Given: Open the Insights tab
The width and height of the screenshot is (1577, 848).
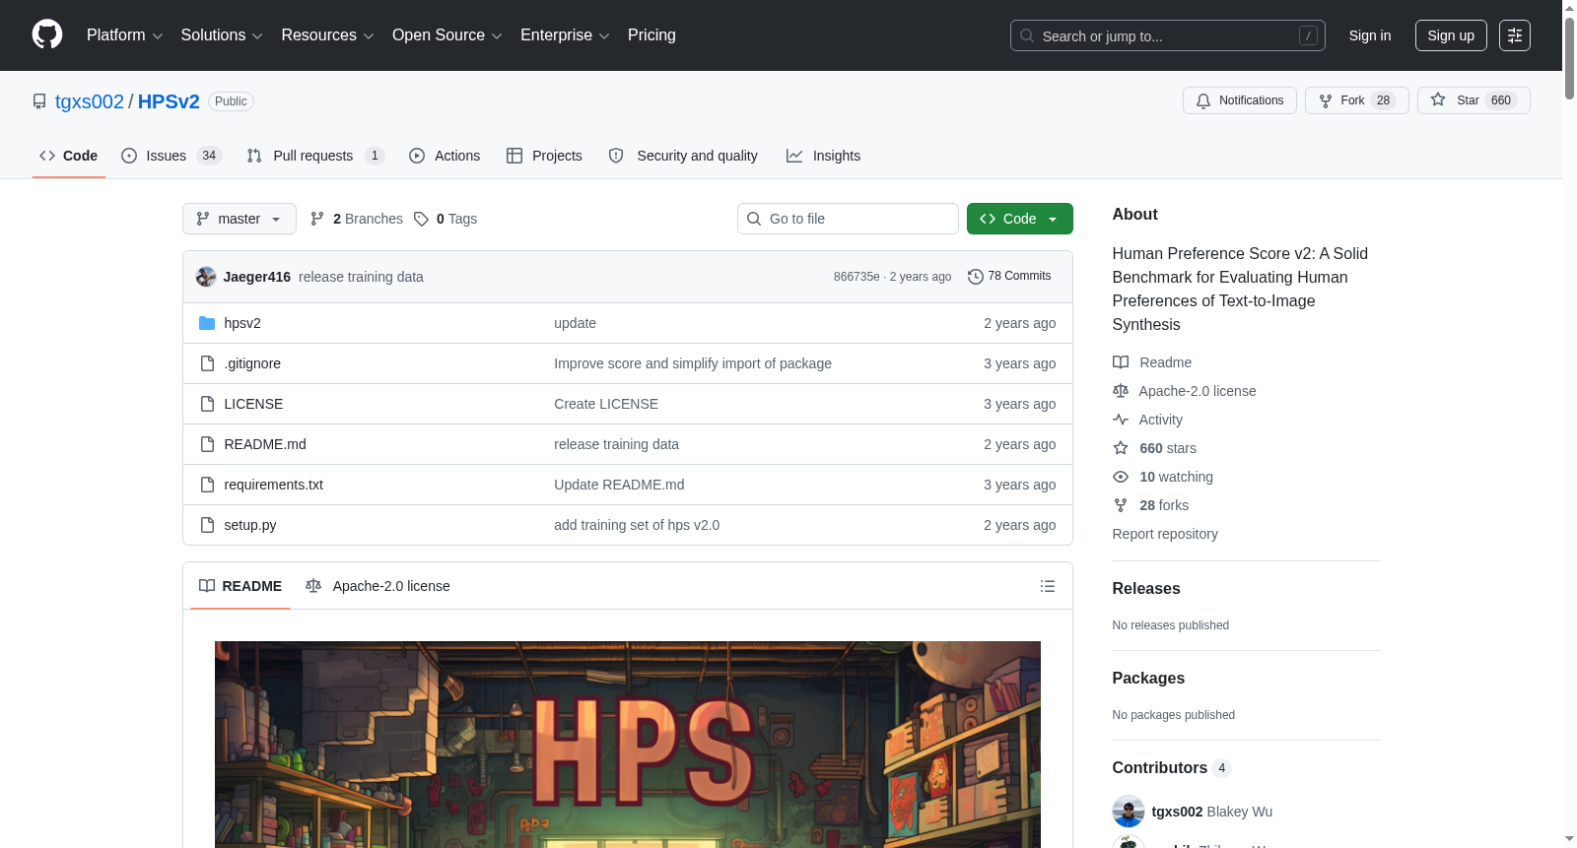Looking at the screenshot, I should tap(823, 156).
